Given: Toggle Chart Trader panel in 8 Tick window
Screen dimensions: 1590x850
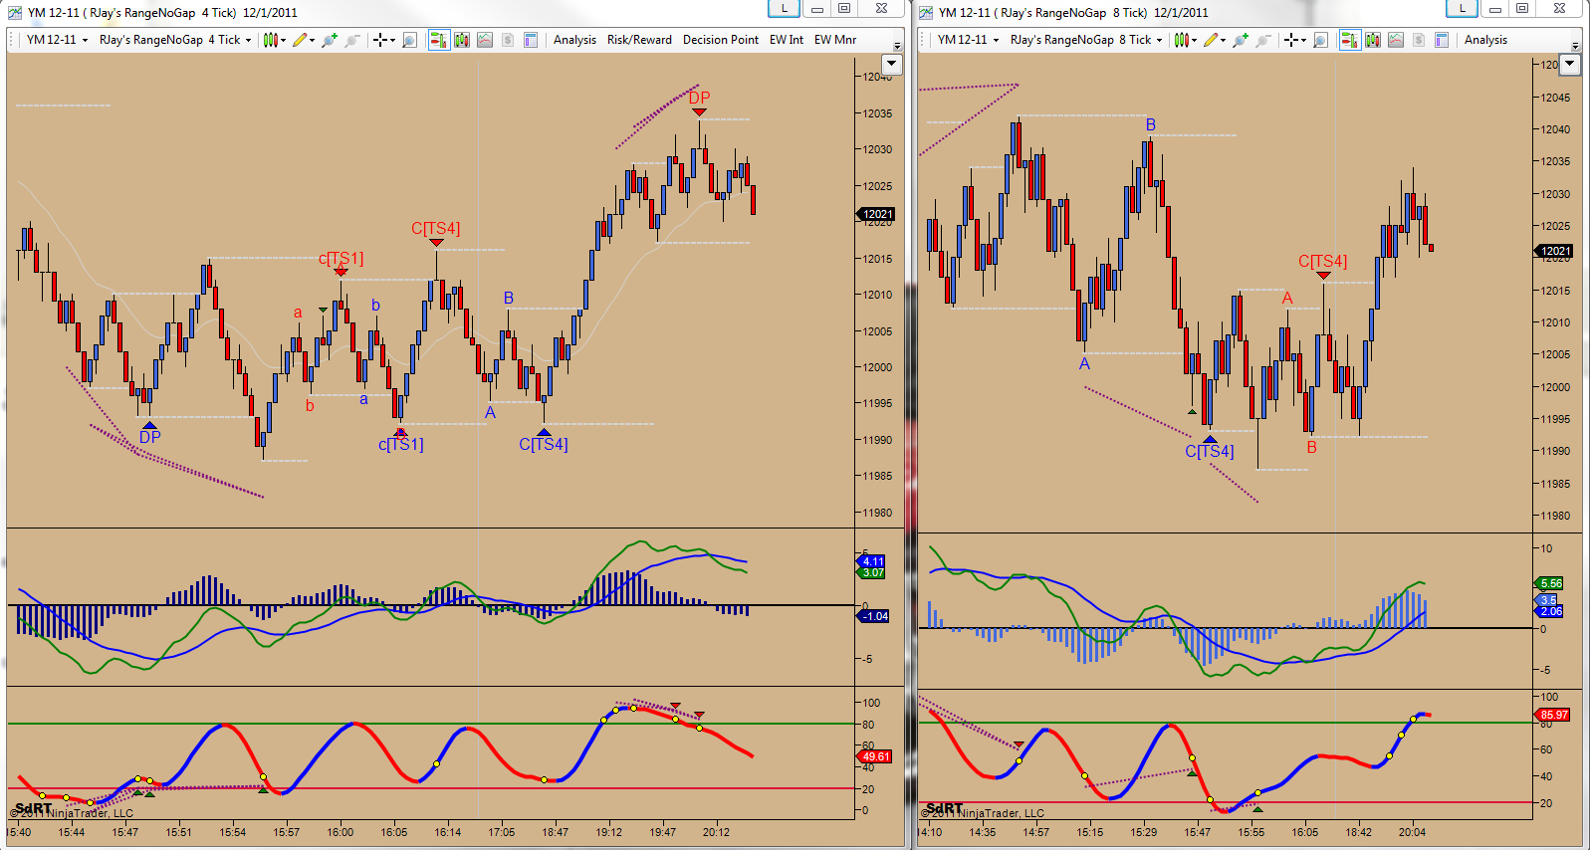Looking at the screenshot, I should [x=1350, y=40].
